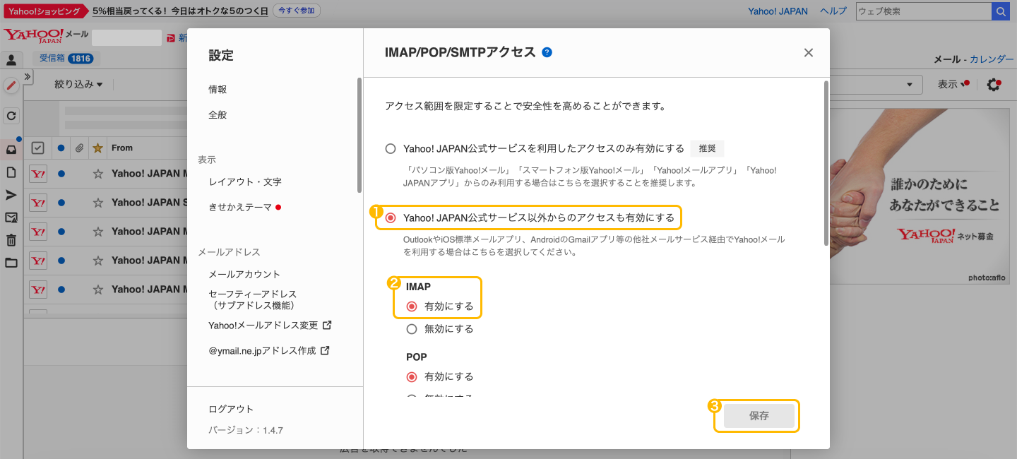
Task: Open external link icon next to Yahoo!メールアドレス変更
Action: 327,326
